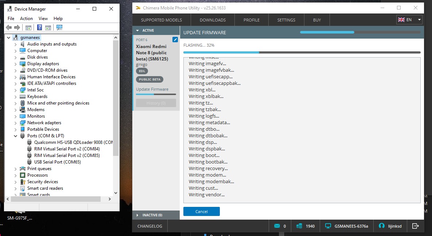The image size is (432, 236).
Task: Click the credits coin icon showing 1940
Action: tap(299, 226)
